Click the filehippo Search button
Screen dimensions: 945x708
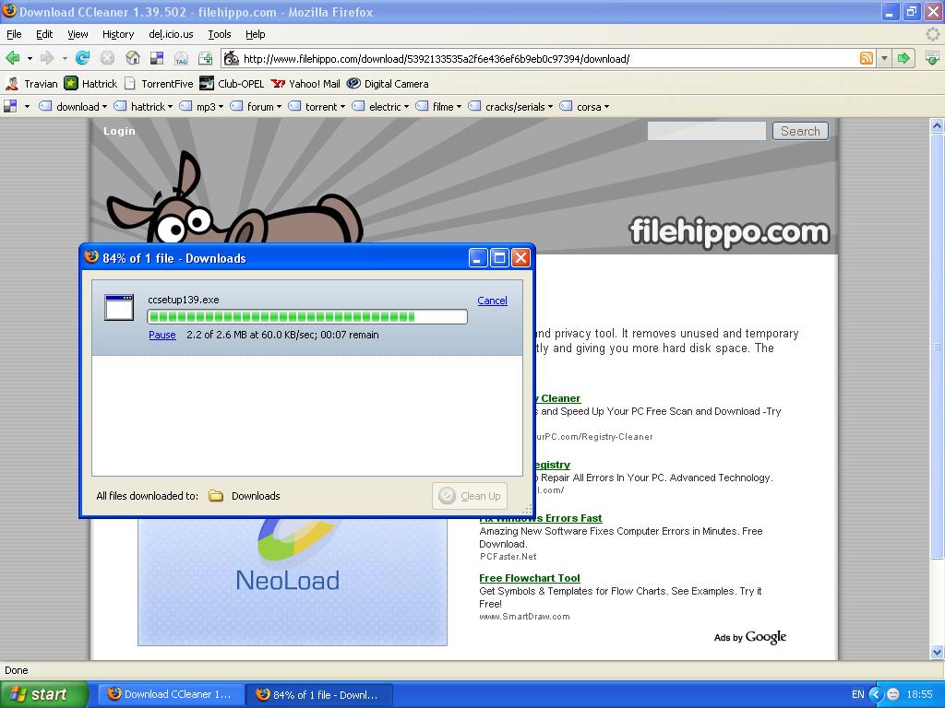(x=799, y=131)
